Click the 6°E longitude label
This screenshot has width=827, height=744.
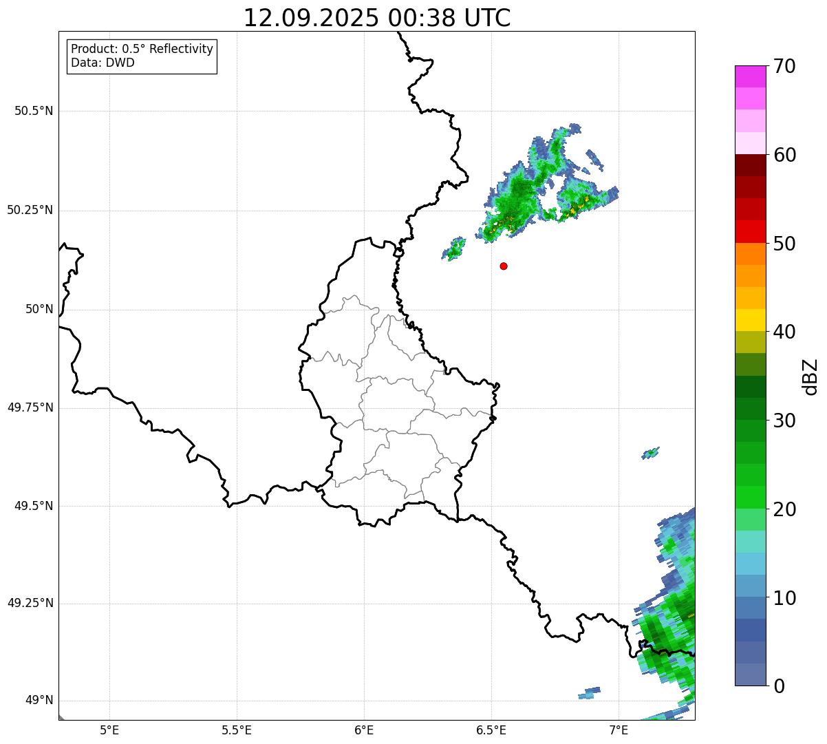[364, 730]
